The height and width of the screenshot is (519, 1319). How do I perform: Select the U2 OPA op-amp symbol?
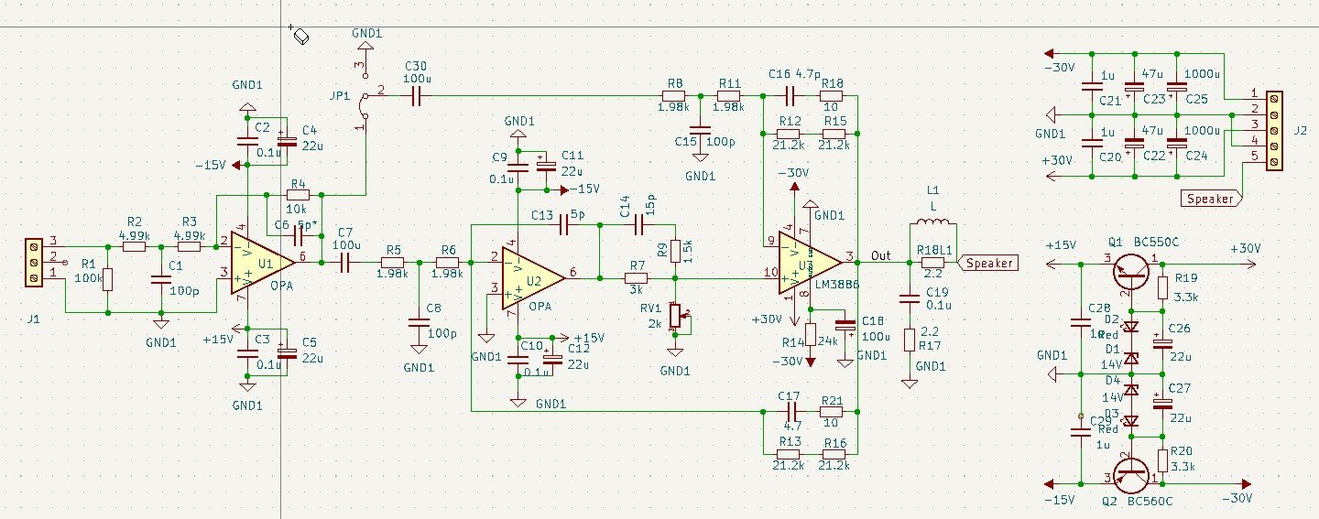[533, 272]
